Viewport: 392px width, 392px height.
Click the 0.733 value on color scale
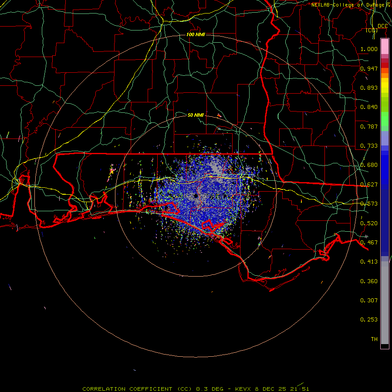[x=369, y=145]
